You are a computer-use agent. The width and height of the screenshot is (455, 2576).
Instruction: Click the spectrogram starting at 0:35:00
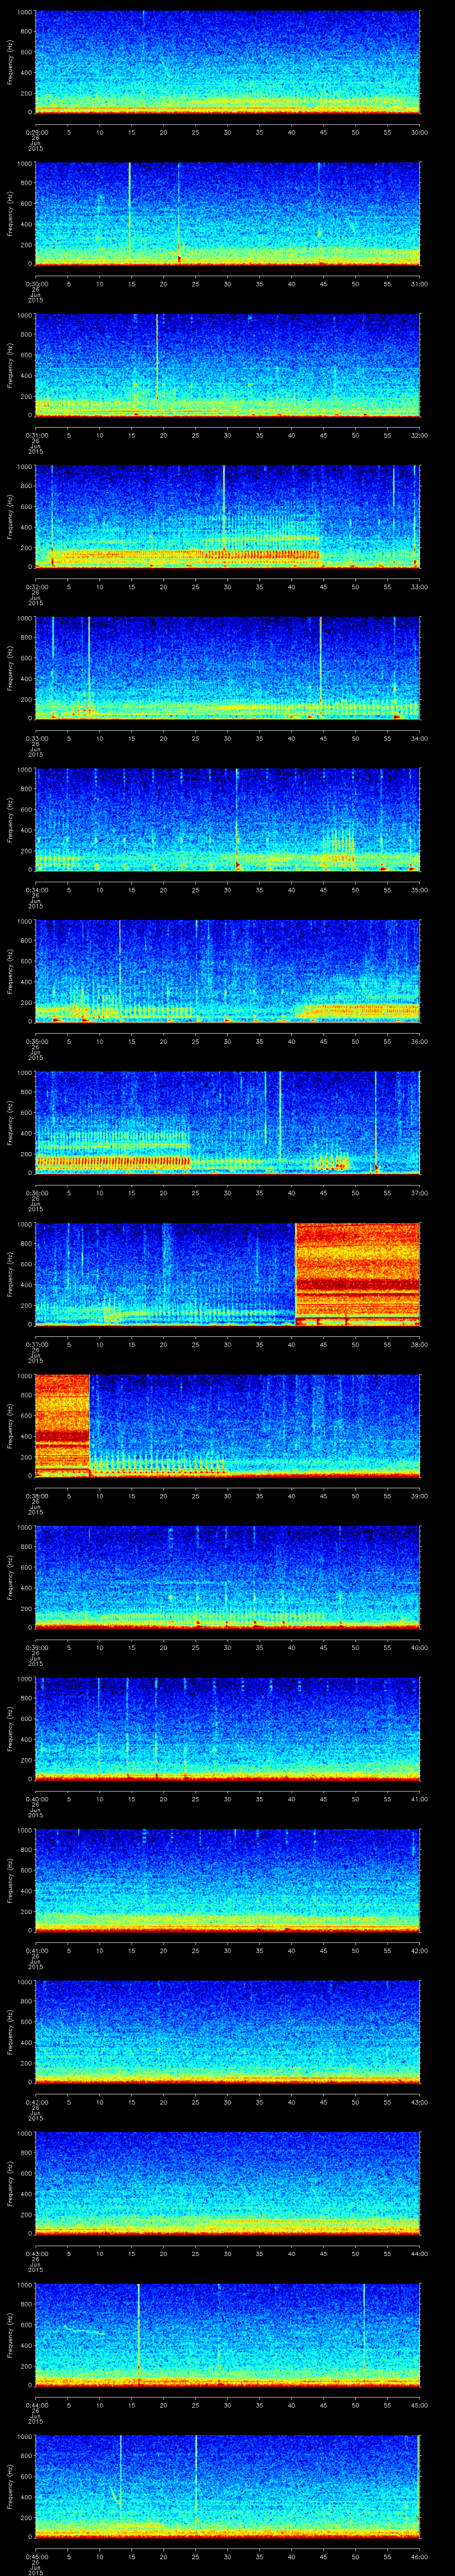(227, 971)
